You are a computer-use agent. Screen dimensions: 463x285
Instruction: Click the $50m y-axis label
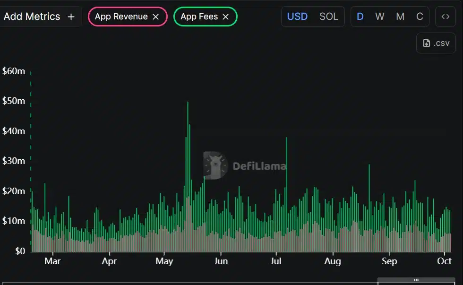click(x=14, y=101)
